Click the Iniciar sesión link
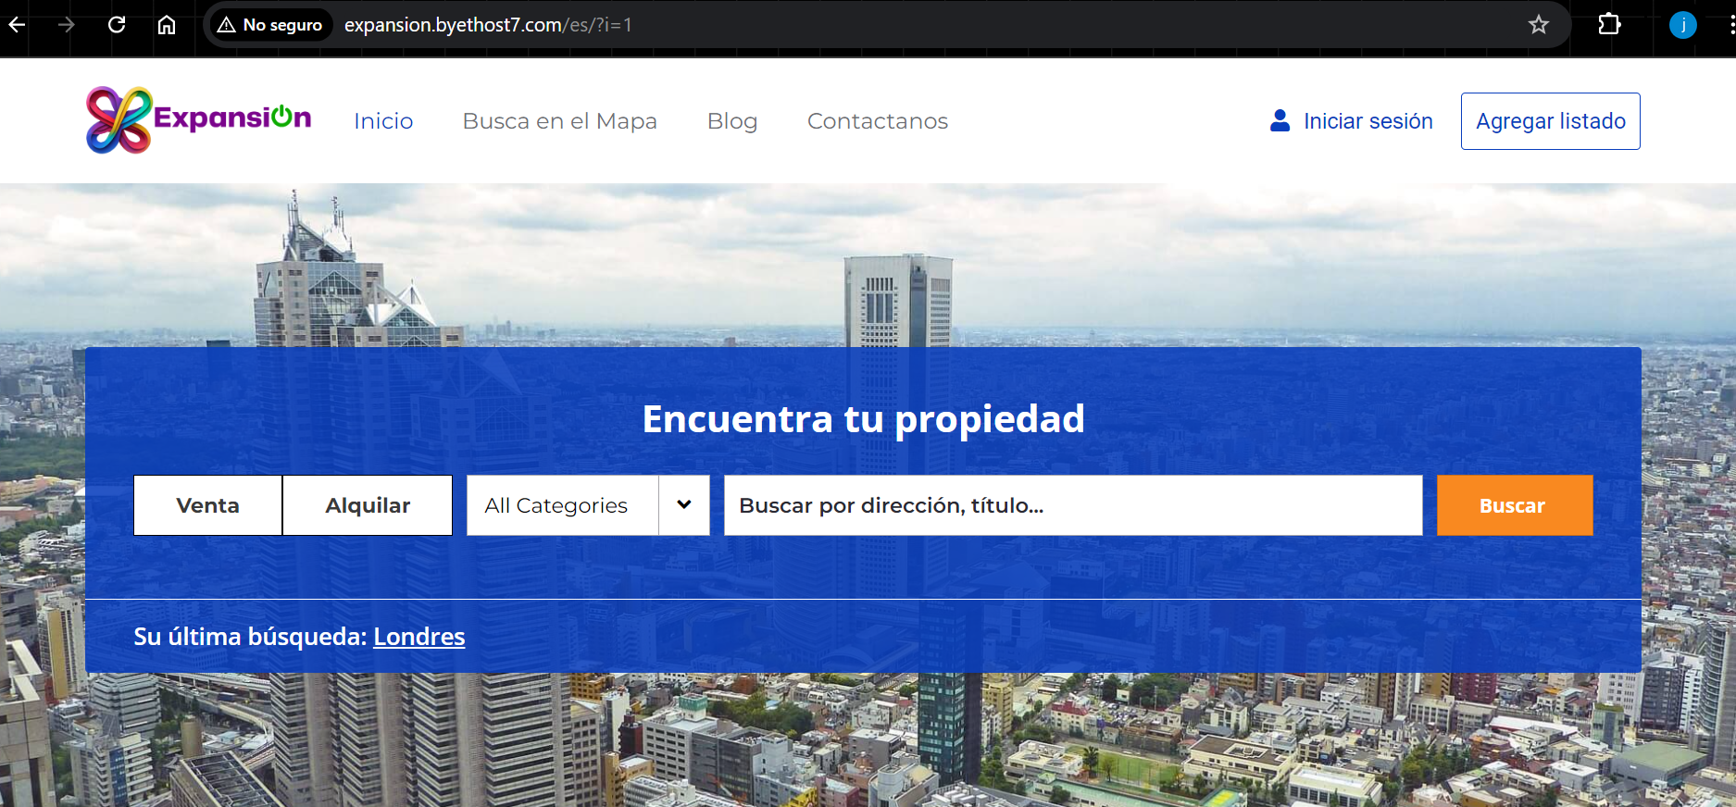Image resolution: width=1736 pixels, height=807 pixels. tap(1368, 121)
